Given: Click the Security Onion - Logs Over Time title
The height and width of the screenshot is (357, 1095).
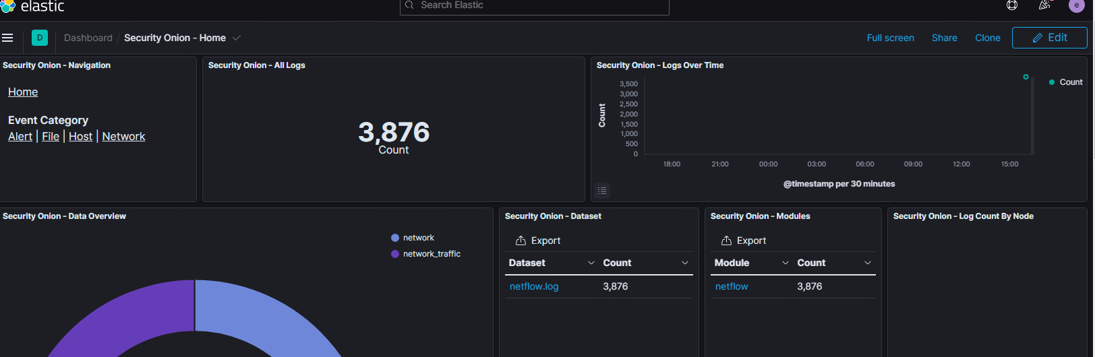Looking at the screenshot, I should pos(660,65).
